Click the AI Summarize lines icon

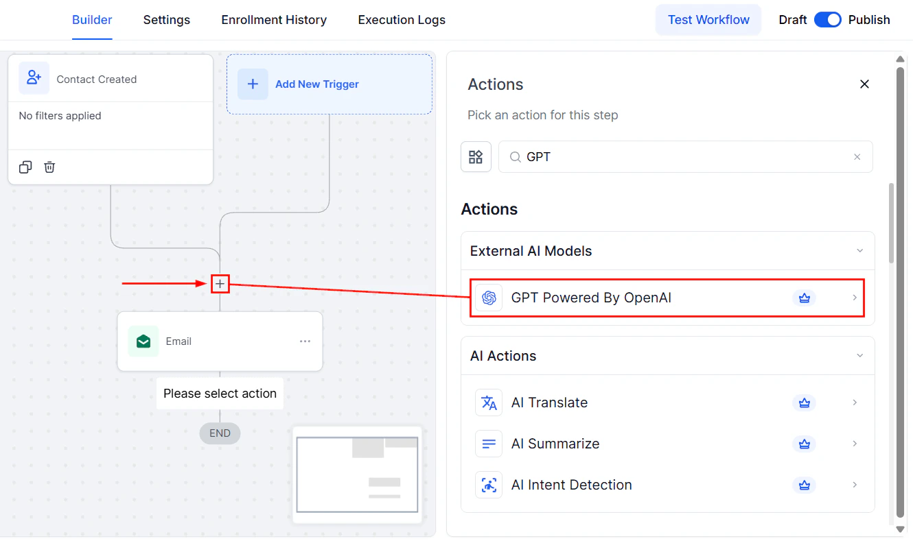tap(489, 444)
